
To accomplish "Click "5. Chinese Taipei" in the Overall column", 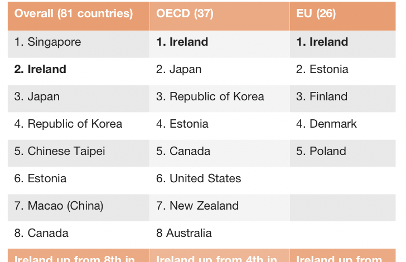I will click(60, 151).
